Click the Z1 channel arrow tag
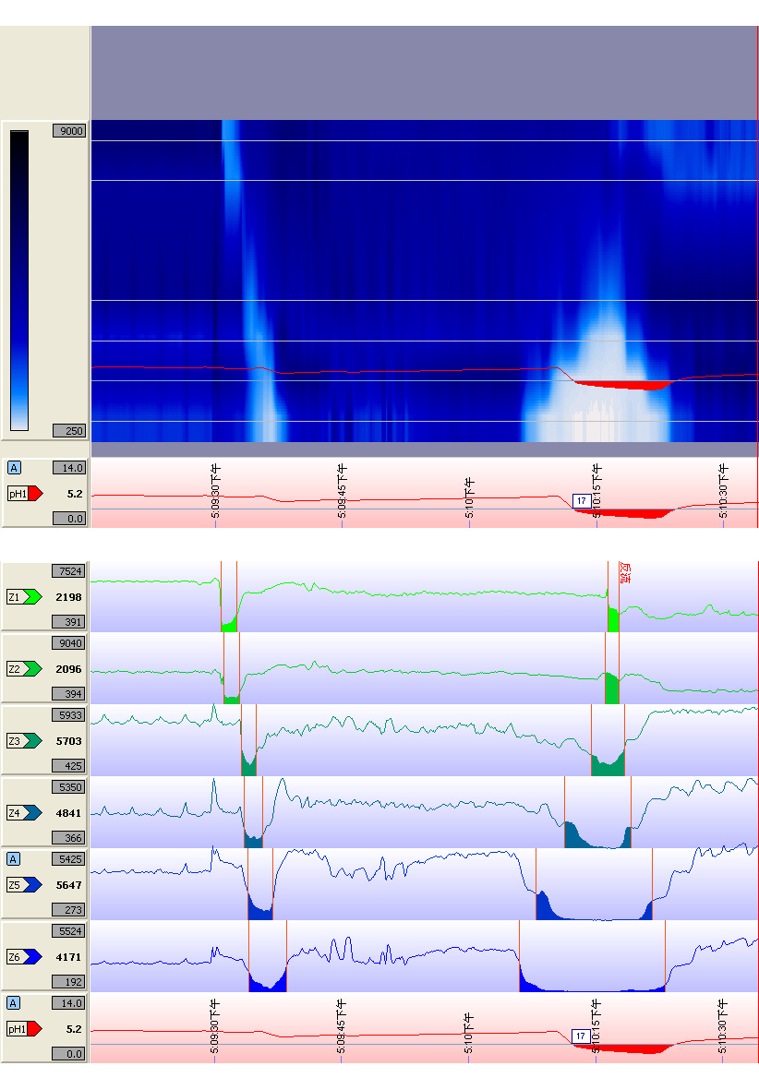 [x=24, y=596]
